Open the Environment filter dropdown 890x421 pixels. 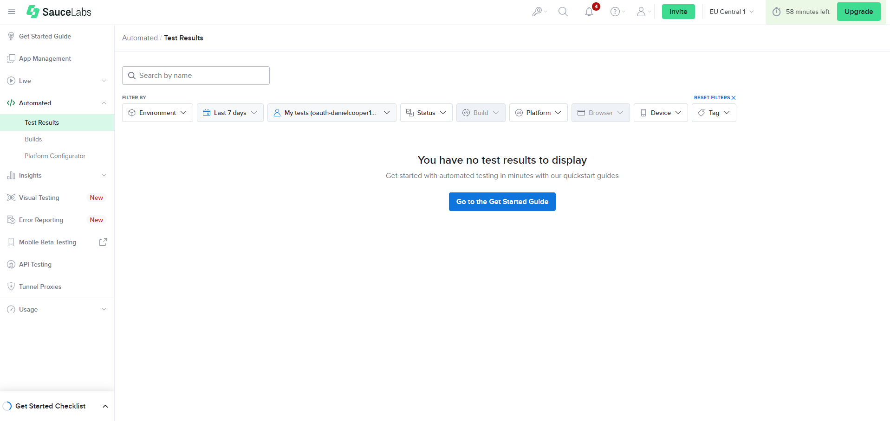pos(157,113)
